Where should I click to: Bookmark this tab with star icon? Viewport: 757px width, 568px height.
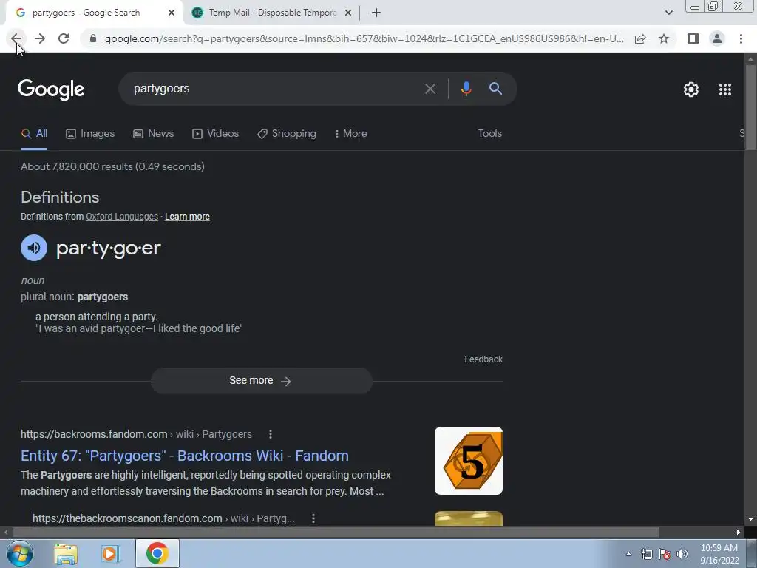point(664,38)
